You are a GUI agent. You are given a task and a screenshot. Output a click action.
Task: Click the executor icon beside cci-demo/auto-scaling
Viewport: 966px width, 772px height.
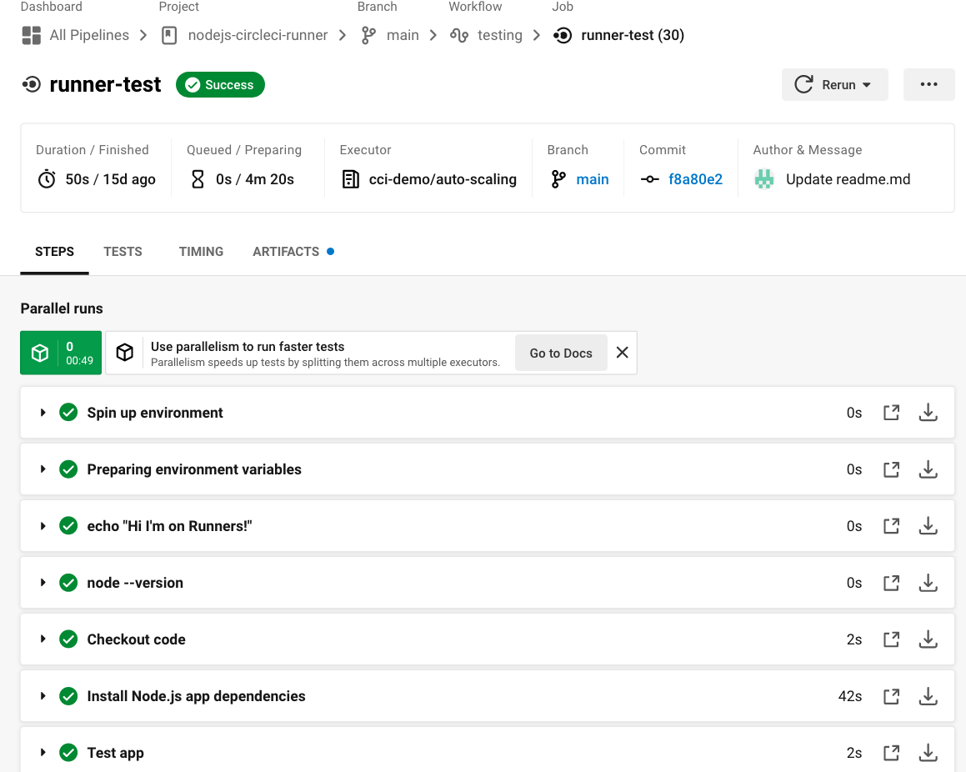[351, 178]
